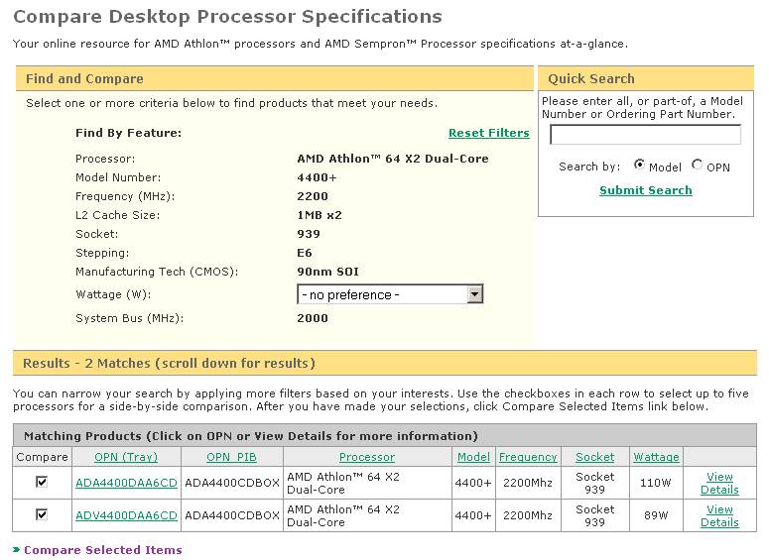The height and width of the screenshot is (560, 769).
Task: Sort by OPN (Tray) column header
Action: coord(126,457)
